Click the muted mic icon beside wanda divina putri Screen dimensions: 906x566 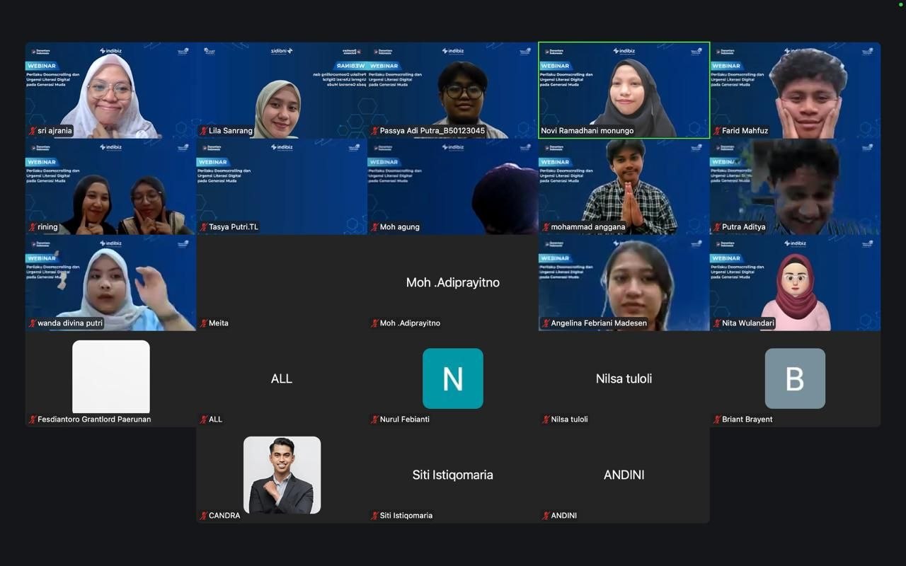[x=33, y=323]
